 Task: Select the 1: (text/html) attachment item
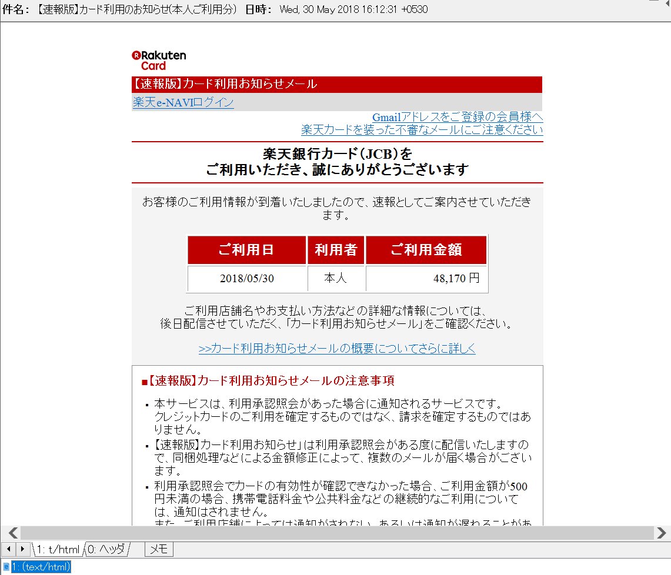click(x=41, y=567)
